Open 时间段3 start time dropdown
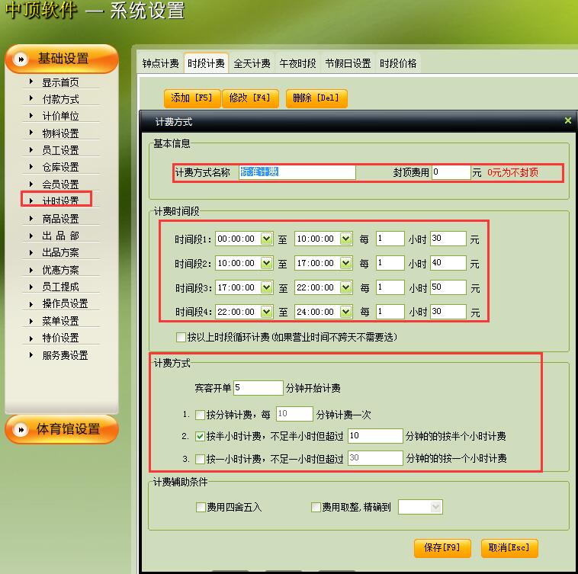The width and height of the screenshot is (578, 574). (266, 287)
